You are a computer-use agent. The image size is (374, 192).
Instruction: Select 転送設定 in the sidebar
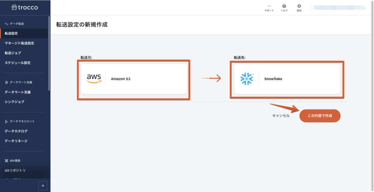pos(11,34)
